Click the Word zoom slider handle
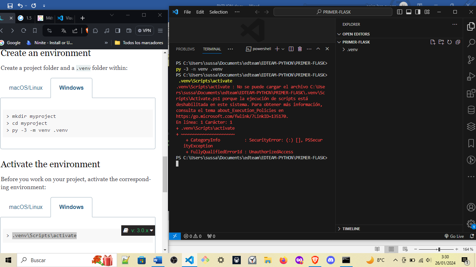This screenshot has height=267, width=476. click(439, 249)
